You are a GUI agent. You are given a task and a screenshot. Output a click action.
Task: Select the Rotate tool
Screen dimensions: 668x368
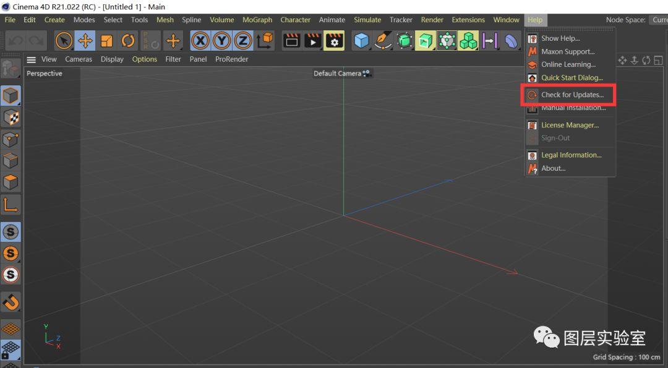click(128, 41)
